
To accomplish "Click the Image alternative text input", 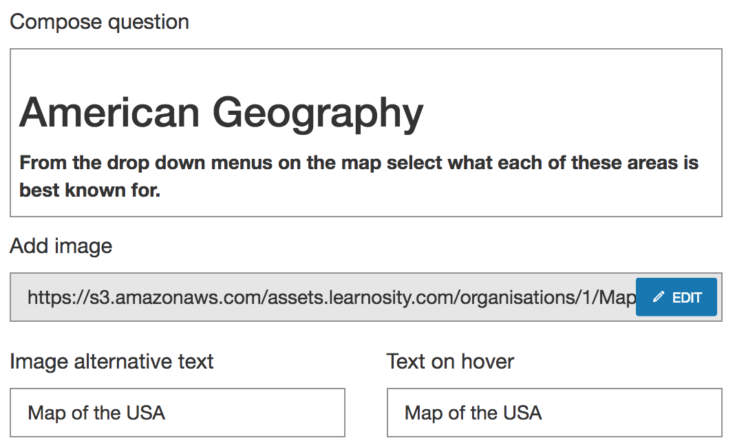I will 178,413.
